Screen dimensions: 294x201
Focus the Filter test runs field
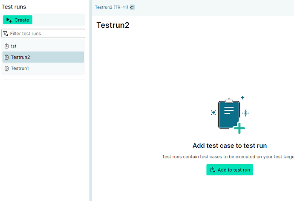(43, 33)
